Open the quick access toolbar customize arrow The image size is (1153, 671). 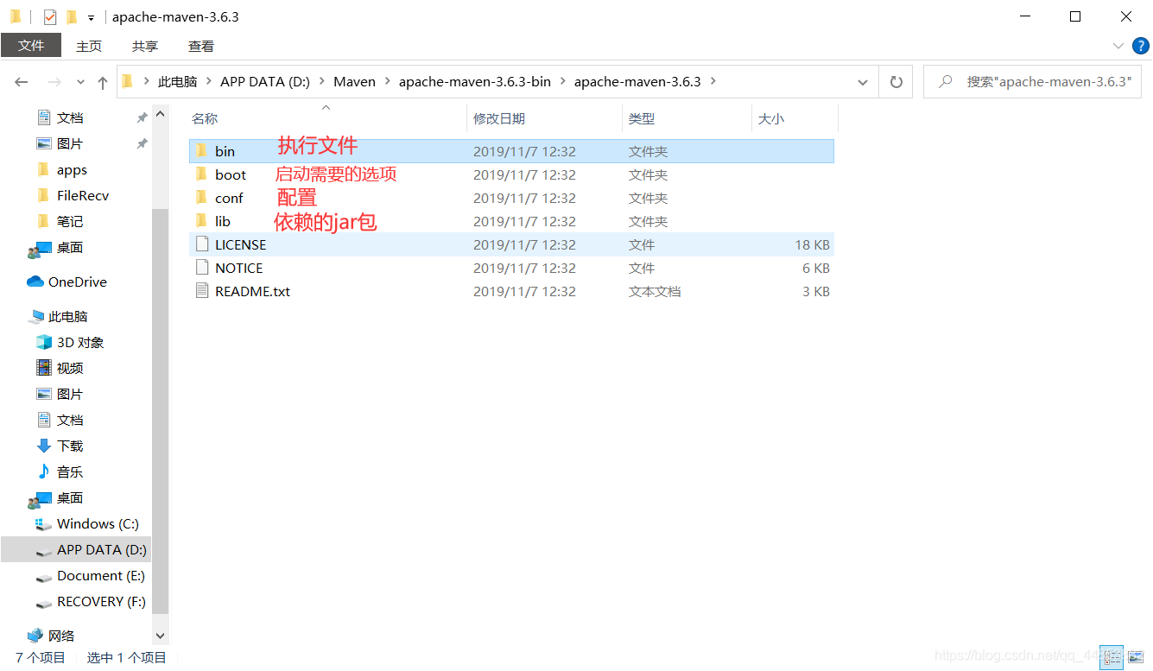[x=91, y=17]
